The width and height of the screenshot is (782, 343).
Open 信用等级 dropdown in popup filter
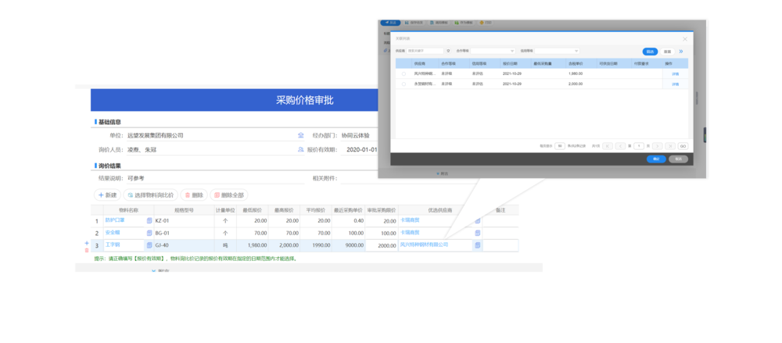(x=557, y=51)
